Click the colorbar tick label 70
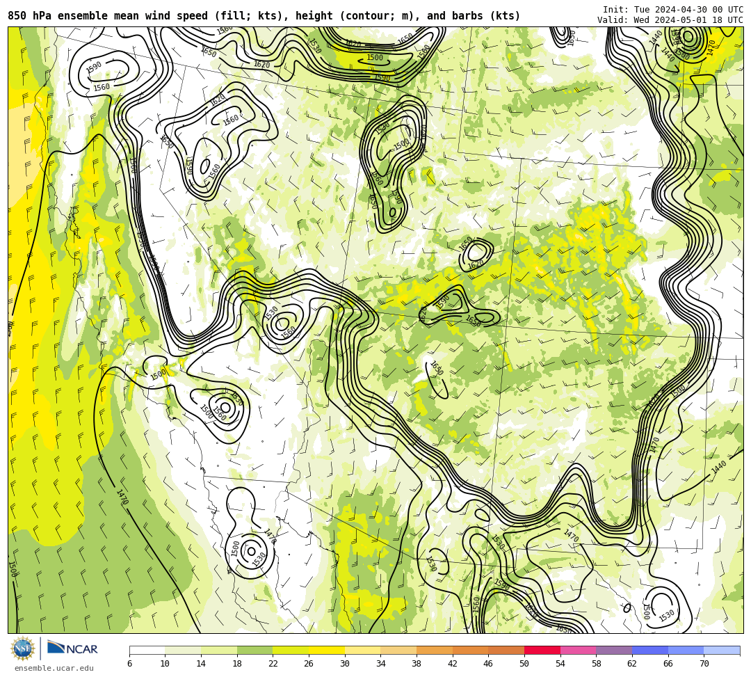Image resolution: width=751 pixels, height=677 pixels. (704, 664)
